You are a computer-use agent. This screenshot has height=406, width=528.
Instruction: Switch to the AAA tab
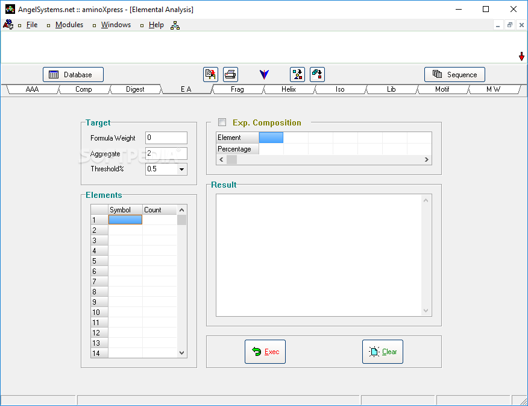point(33,89)
